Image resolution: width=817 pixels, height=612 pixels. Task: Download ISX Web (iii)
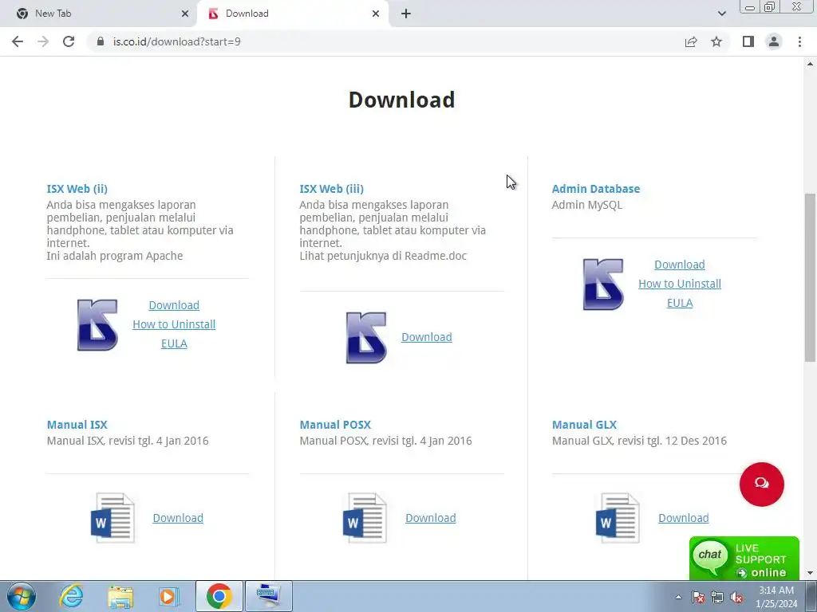427,337
